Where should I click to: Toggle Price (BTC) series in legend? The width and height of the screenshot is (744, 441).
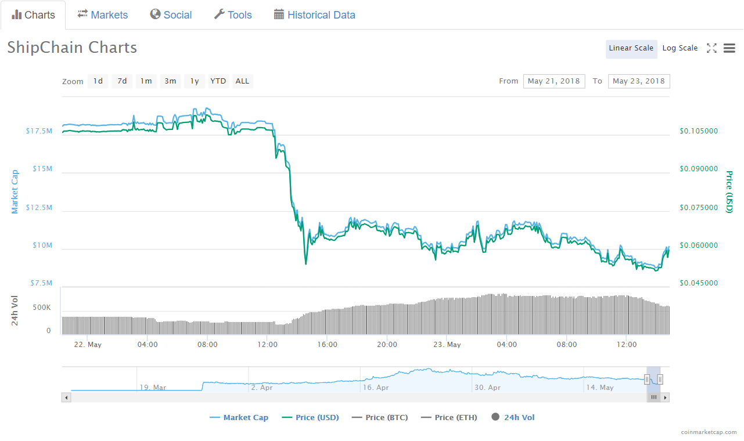pos(379,417)
